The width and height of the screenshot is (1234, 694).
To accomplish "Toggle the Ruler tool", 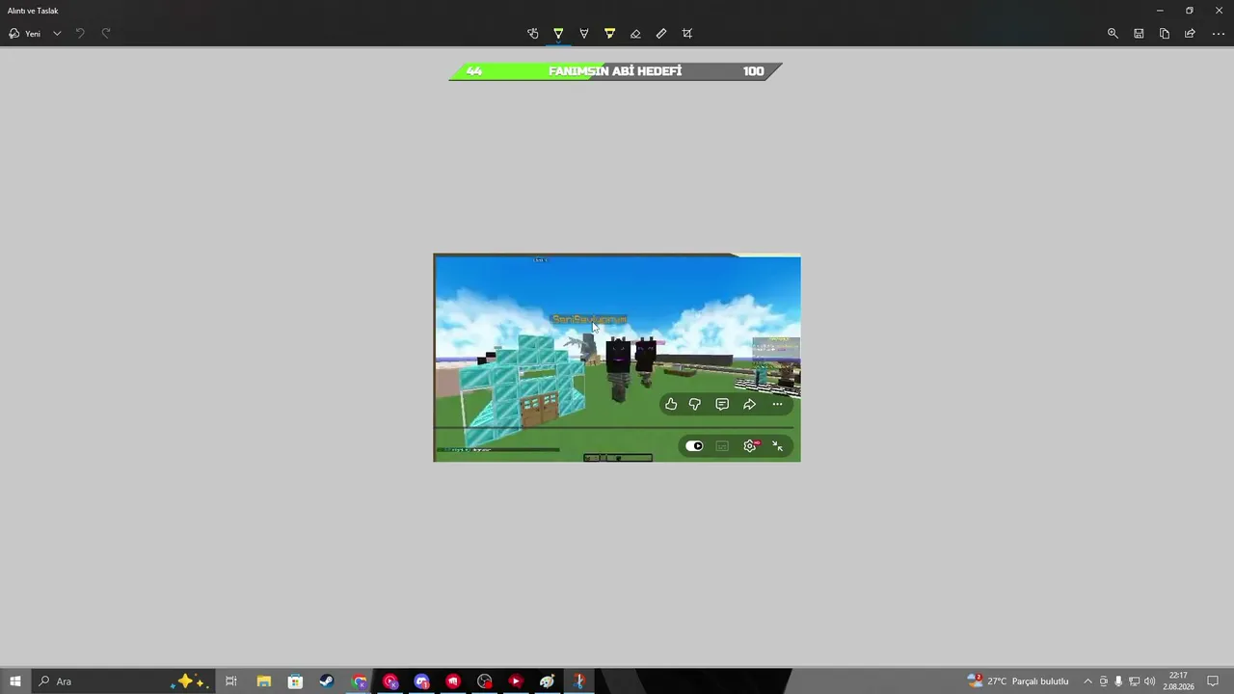I will (x=661, y=34).
